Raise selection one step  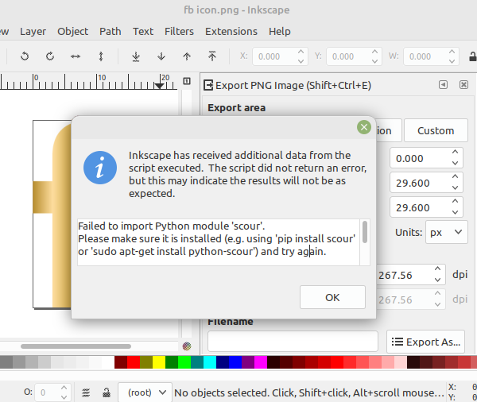click(x=187, y=56)
